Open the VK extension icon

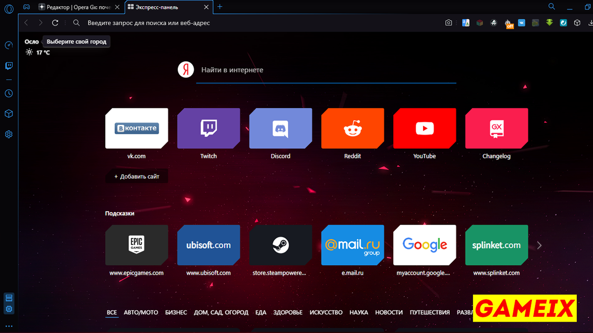521,23
